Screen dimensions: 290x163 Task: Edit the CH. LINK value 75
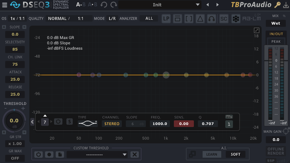(15, 64)
